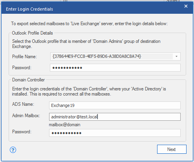Expand the Profile Name dropdown arrow
The width and height of the screenshot is (194, 162).
click(176, 57)
